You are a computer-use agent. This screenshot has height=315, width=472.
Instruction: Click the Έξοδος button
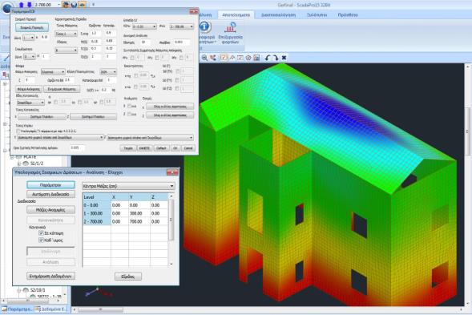(x=128, y=277)
